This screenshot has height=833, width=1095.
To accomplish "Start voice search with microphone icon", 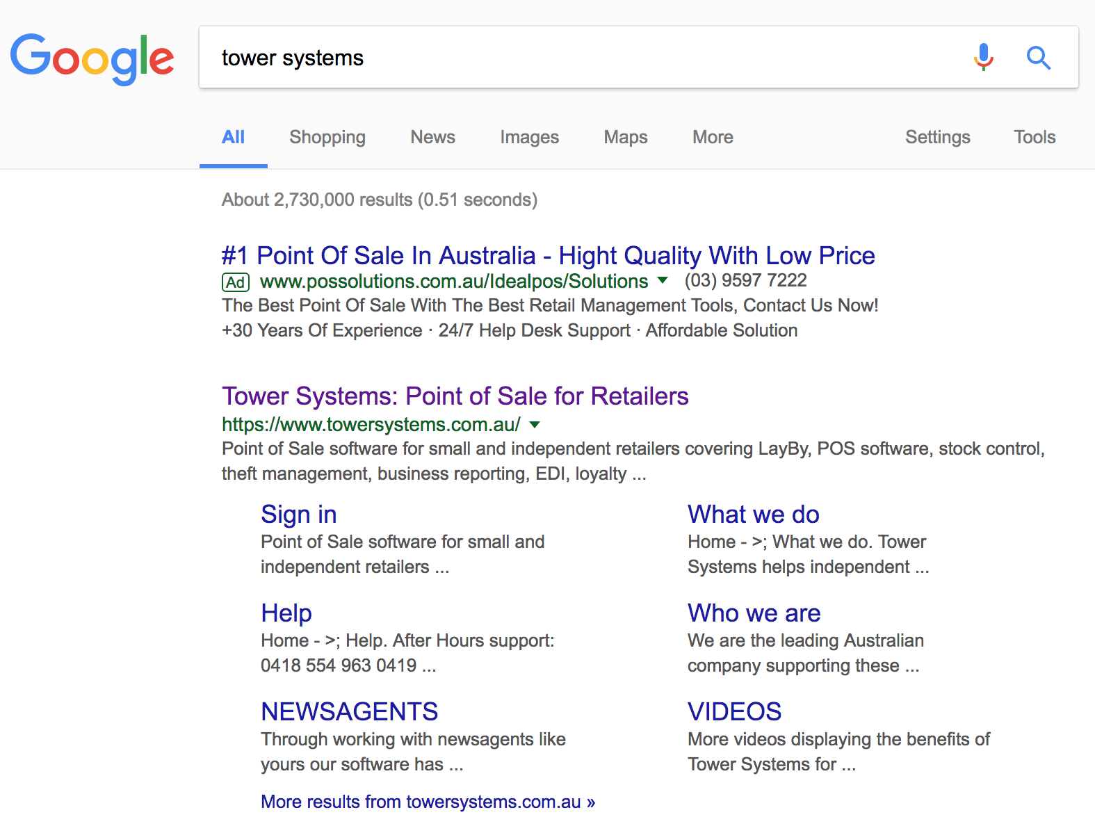I will pos(983,58).
